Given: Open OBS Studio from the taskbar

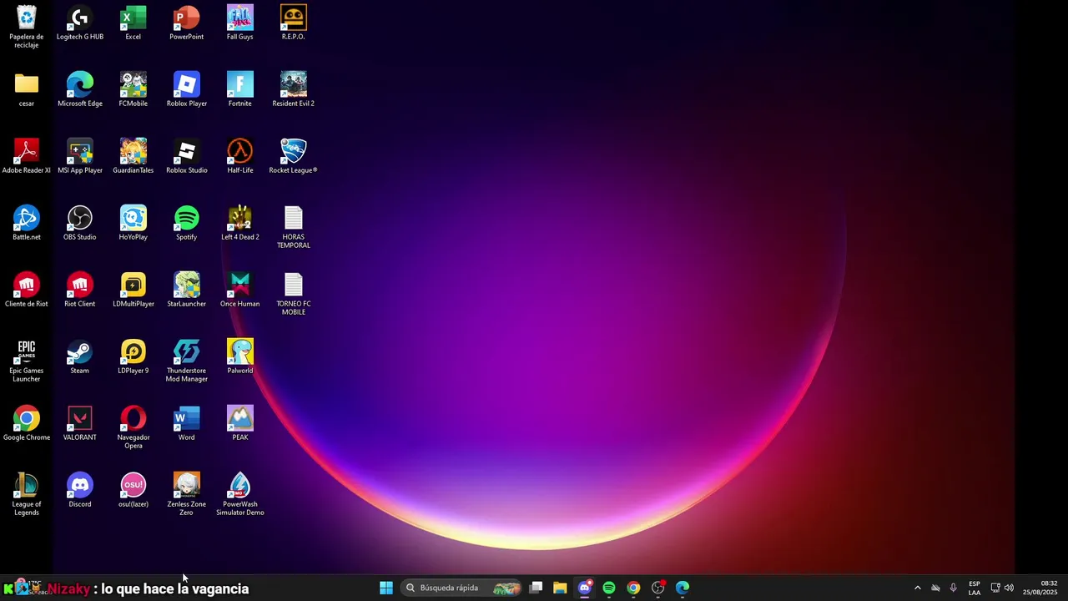Looking at the screenshot, I should (658, 588).
